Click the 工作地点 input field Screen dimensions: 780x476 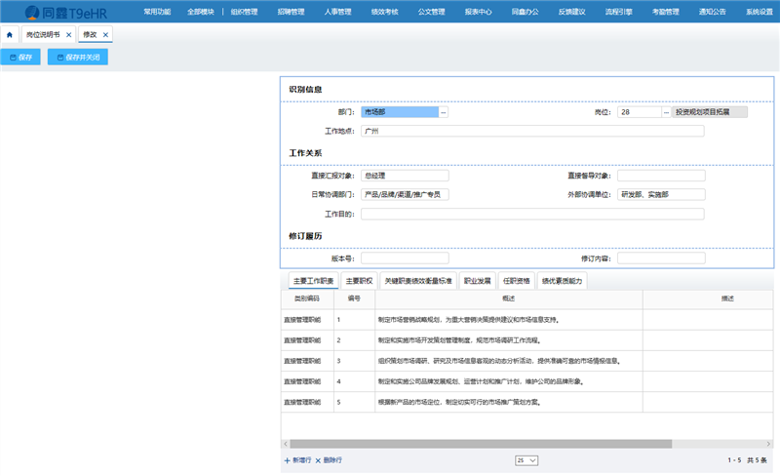[531, 131]
